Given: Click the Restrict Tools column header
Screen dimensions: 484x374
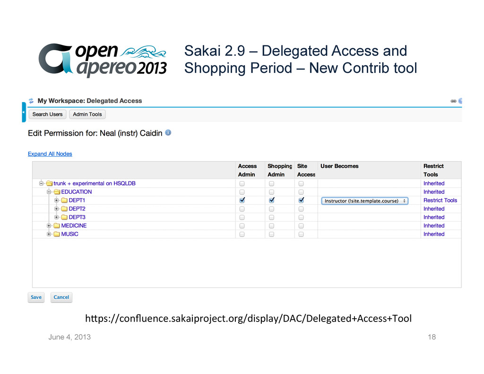Looking at the screenshot, I should pyautogui.click(x=433, y=170).
